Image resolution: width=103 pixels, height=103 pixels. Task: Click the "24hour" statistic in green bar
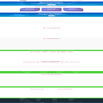[x=43, y=72]
